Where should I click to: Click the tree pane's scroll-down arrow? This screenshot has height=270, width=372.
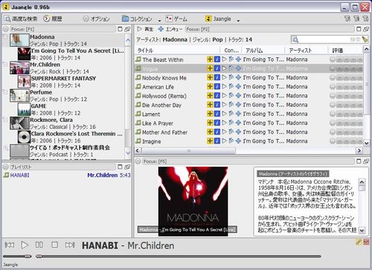tap(128, 152)
